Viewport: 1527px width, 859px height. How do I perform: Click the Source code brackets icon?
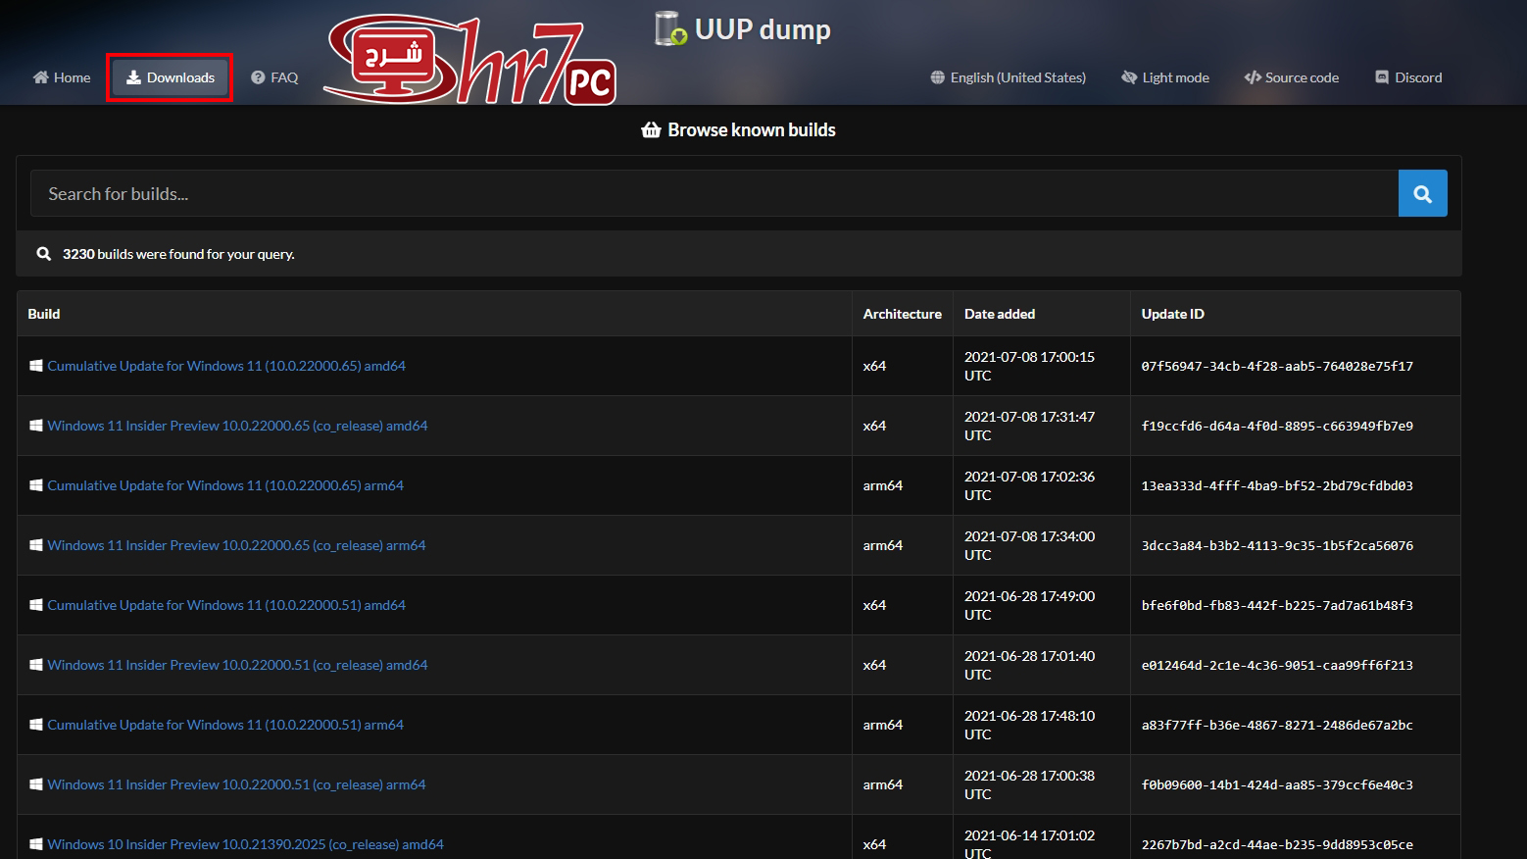point(1253,77)
